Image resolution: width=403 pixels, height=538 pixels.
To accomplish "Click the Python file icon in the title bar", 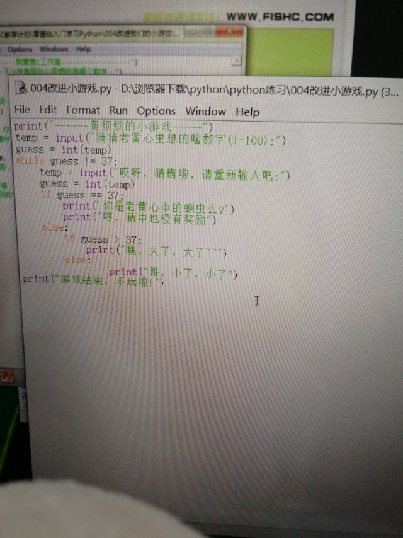I will [x=21, y=88].
